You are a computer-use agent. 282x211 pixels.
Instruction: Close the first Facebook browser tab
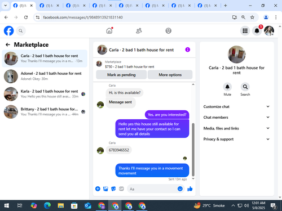32,6
